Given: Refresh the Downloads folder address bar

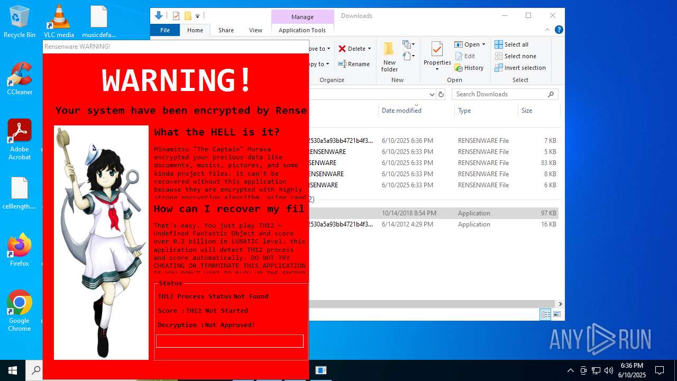Looking at the screenshot, I should pyautogui.click(x=441, y=94).
